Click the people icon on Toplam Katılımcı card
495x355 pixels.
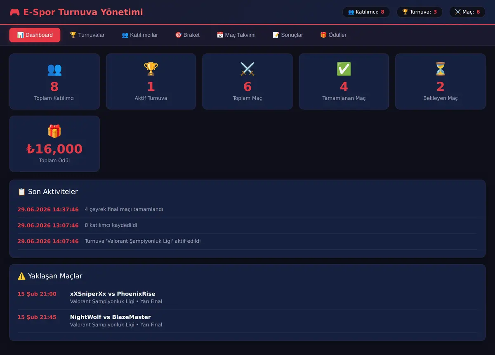tap(54, 69)
